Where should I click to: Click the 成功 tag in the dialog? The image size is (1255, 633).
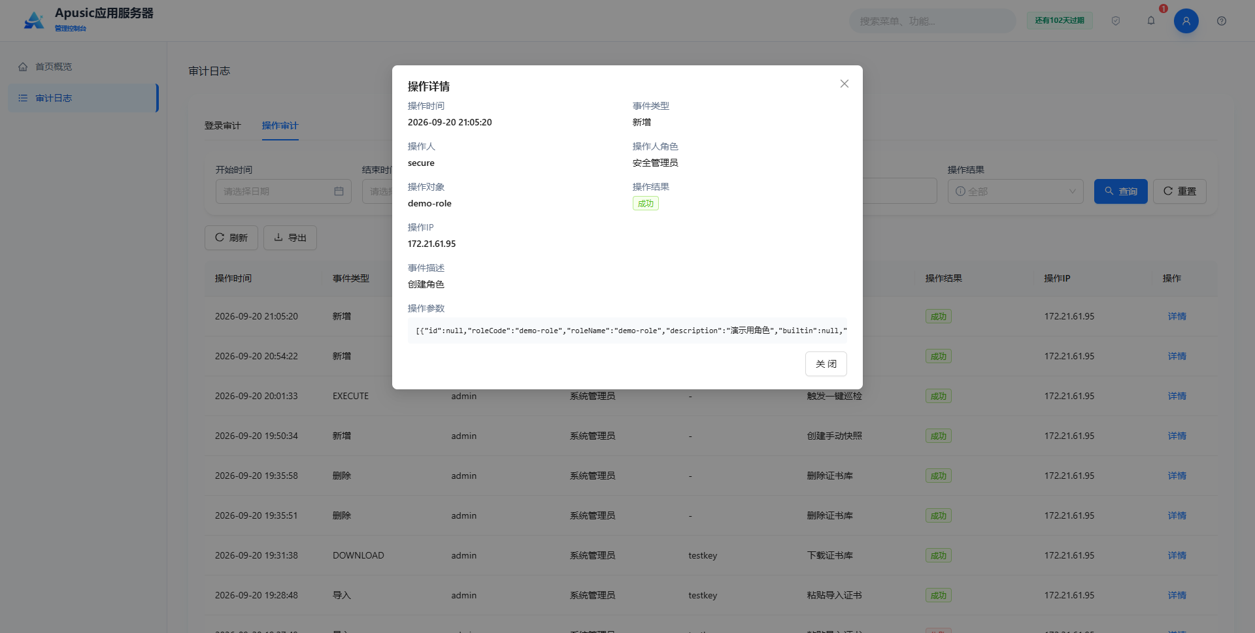click(646, 203)
